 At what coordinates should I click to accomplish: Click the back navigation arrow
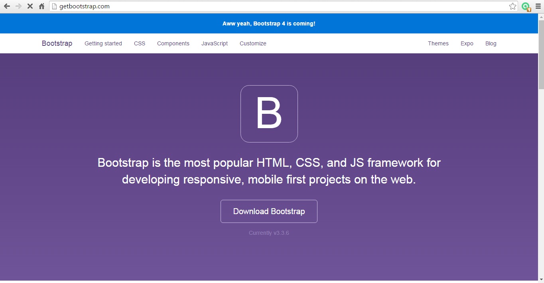8,6
